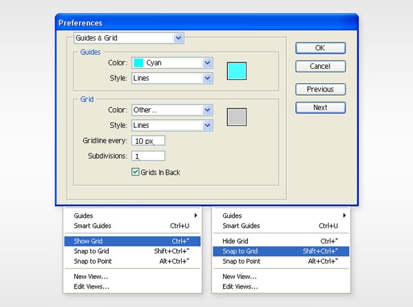Expand the Guides Style dropdown
Image resolution: width=413 pixels, height=307 pixels.
click(207, 78)
